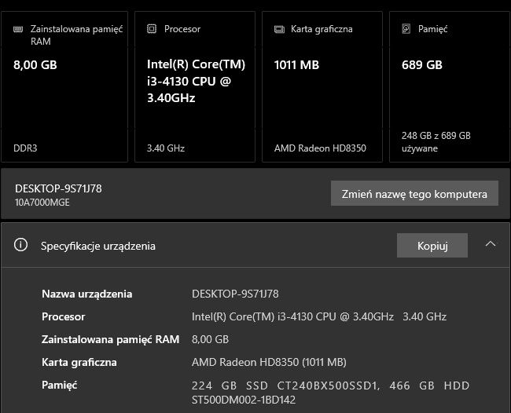
Task: Click the 8,00 GB installed RAM value in specifications
Action: point(210,340)
